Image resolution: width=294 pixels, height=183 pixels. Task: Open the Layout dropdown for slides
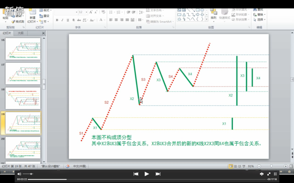[46, 10]
